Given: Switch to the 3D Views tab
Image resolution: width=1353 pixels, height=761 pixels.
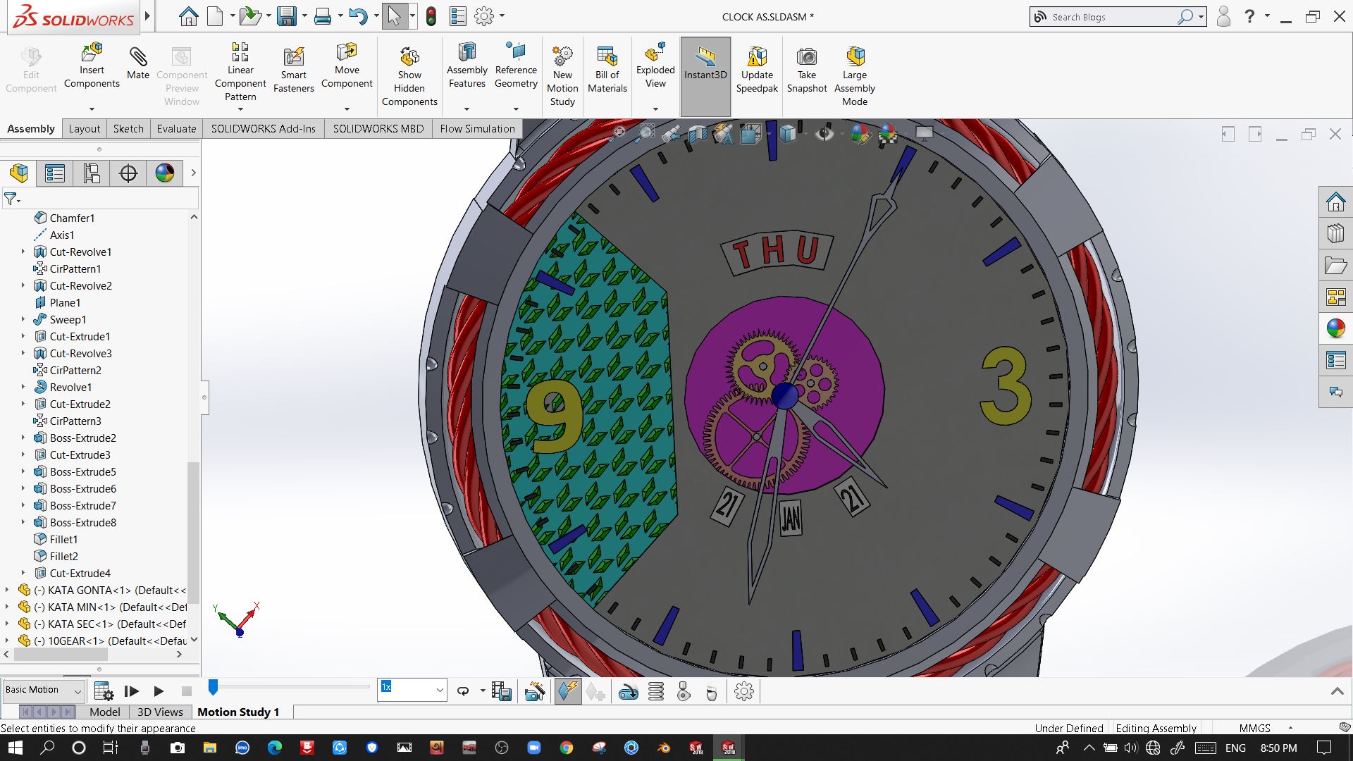Looking at the screenshot, I should coord(160,712).
